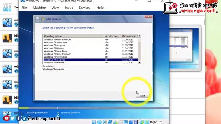
Task: Click the audio speaker status bar icon
Action: point(105,122)
